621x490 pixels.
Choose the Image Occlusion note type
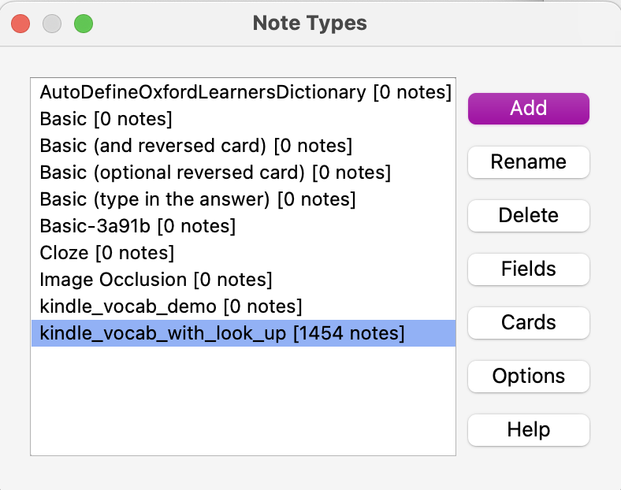click(x=155, y=280)
